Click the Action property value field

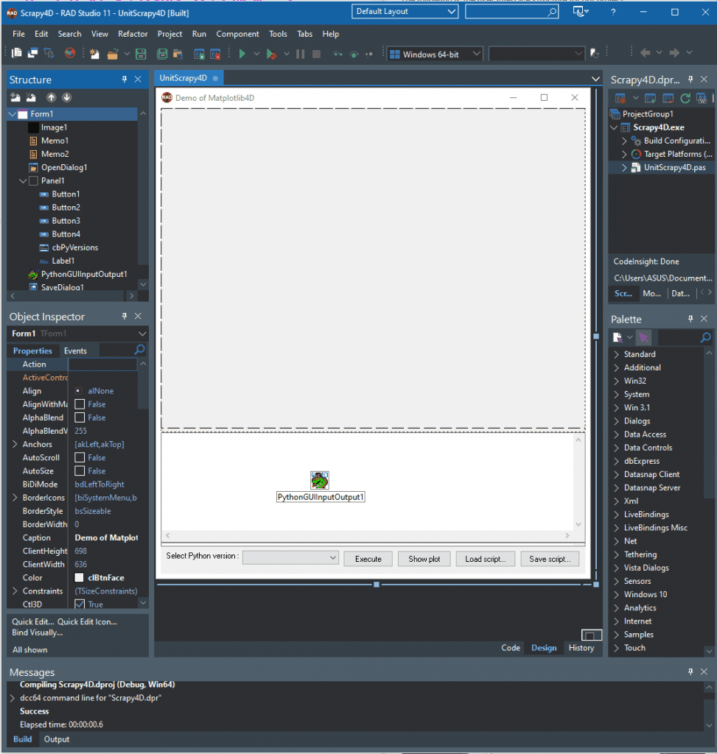click(102, 364)
